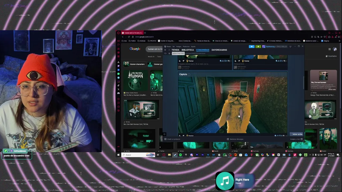Open Premiere Pro from the taskbar
Viewport: 342px width, 192px height.
coord(197,155)
